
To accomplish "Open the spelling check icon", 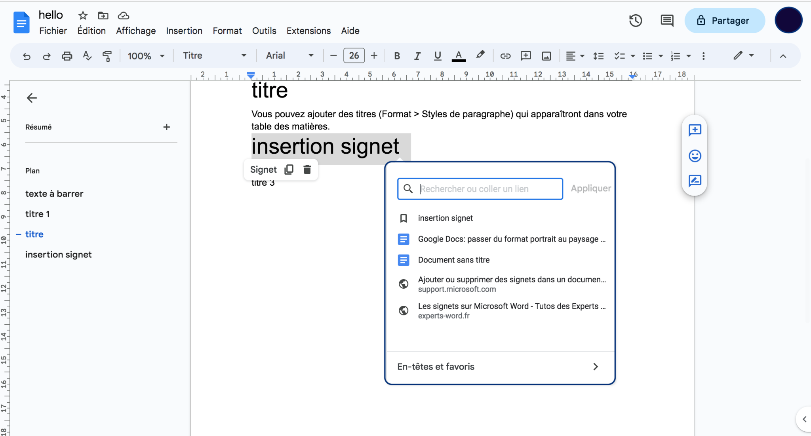I will click(x=87, y=56).
